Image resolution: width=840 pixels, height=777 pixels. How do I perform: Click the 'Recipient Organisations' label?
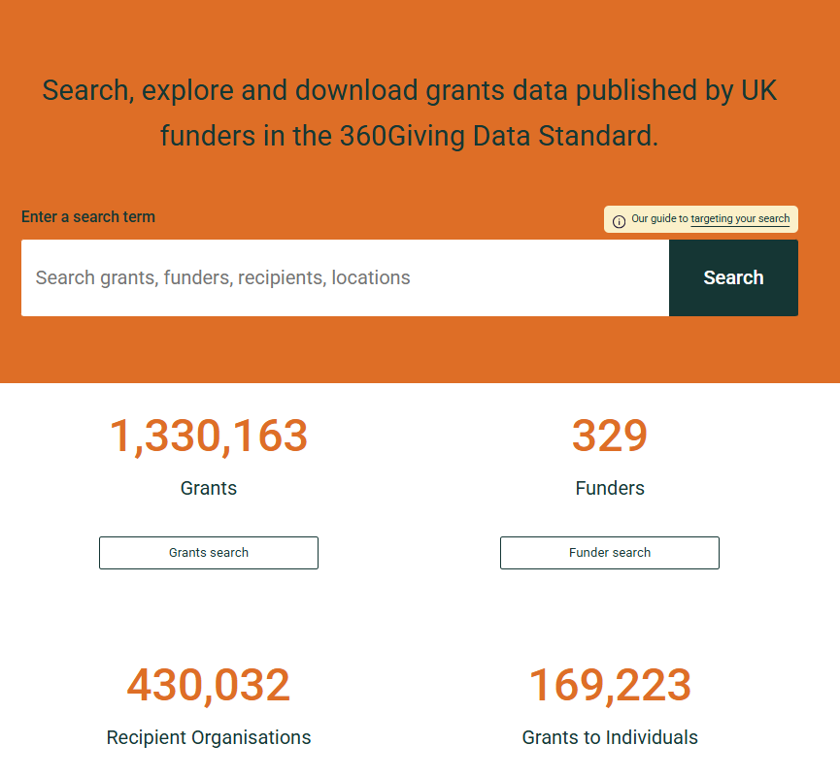click(x=209, y=737)
